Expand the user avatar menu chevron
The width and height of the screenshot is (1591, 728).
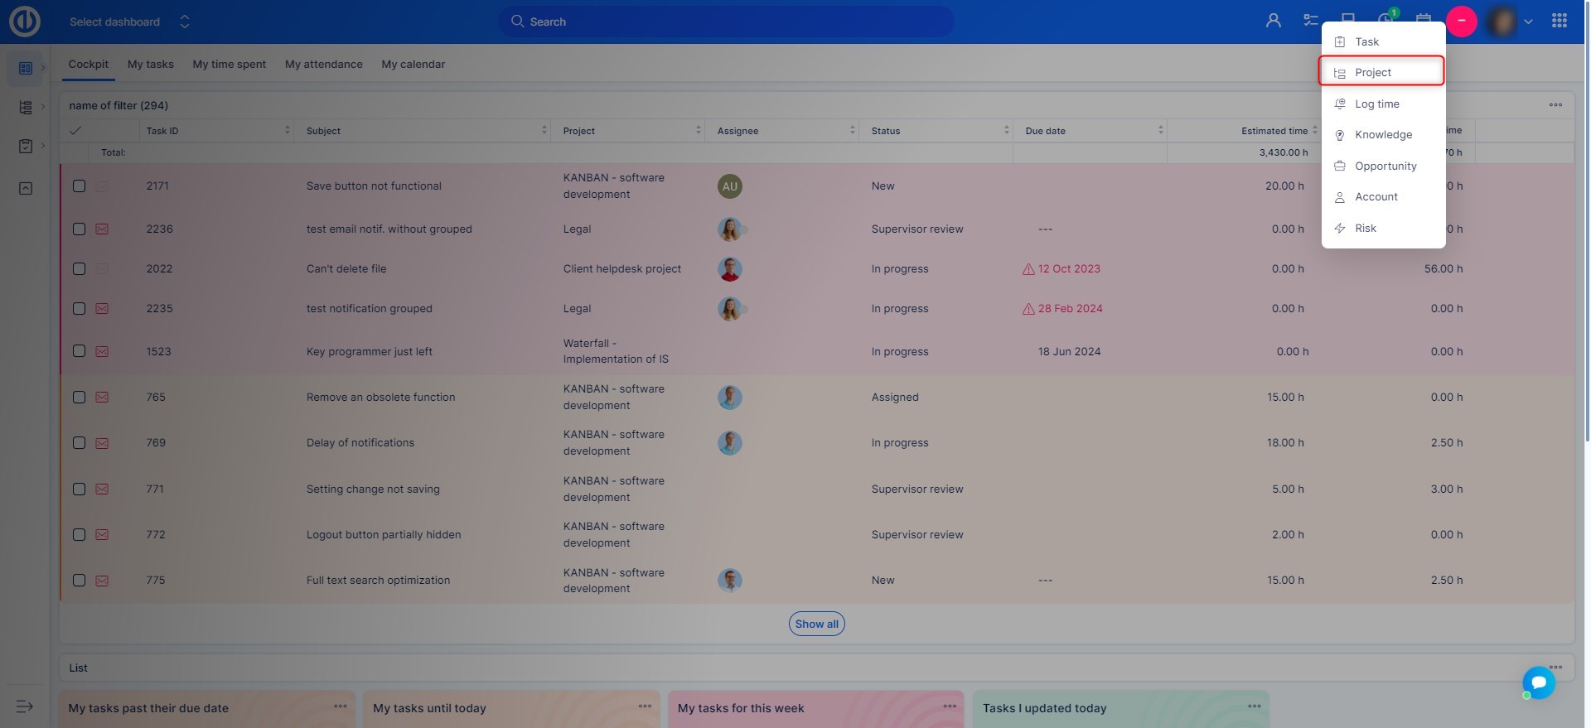tap(1528, 22)
